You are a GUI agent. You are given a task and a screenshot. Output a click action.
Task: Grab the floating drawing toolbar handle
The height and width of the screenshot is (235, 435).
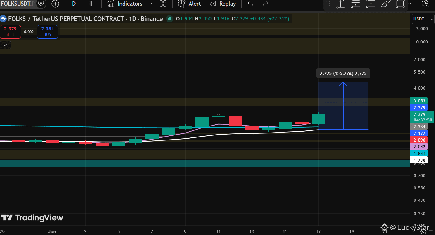coord(328,4)
